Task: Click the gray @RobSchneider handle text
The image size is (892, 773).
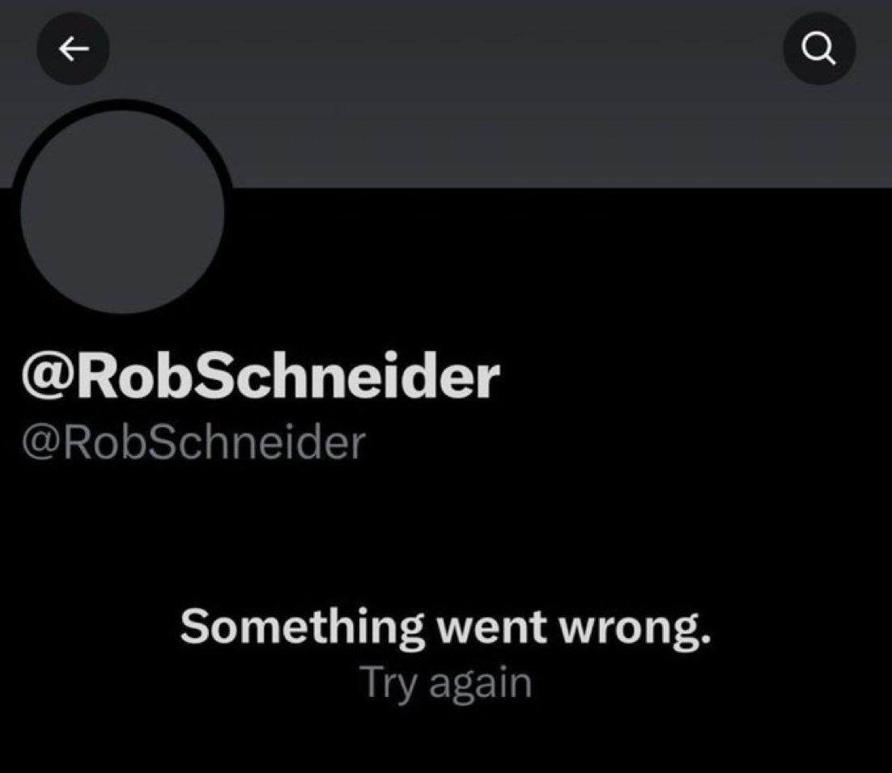Action: pos(193,443)
